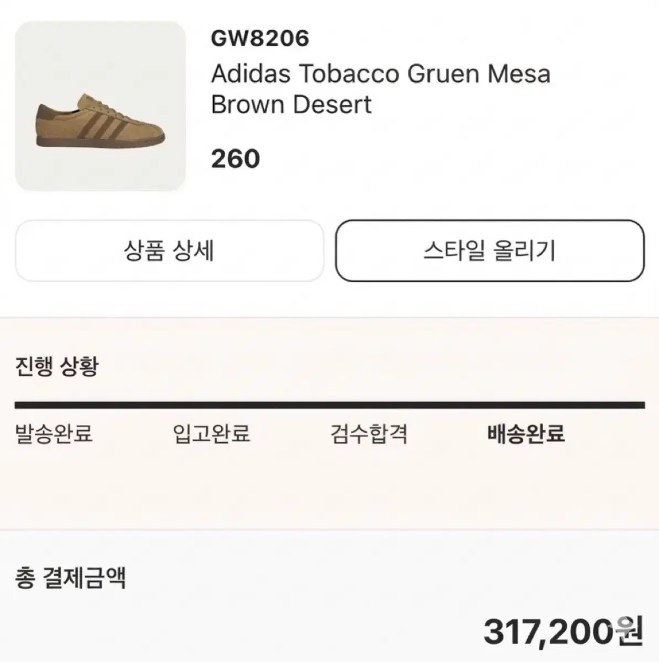Open 상품 상세 product details

pos(169,251)
